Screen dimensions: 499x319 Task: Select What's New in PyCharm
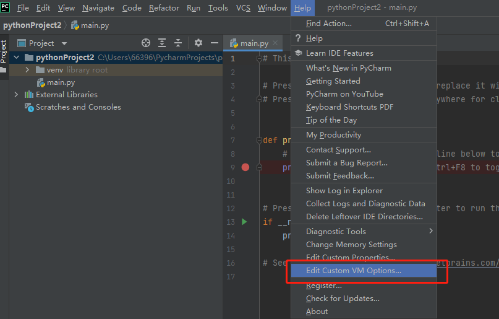click(x=364, y=68)
